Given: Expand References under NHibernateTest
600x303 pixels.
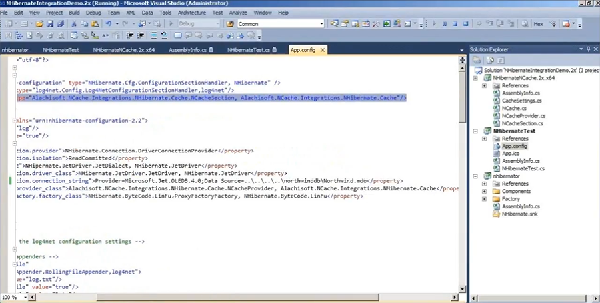Looking at the screenshot, I should (x=485, y=139).
